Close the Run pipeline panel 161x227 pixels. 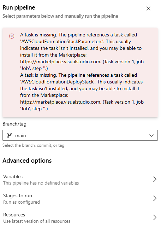(148, 8)
